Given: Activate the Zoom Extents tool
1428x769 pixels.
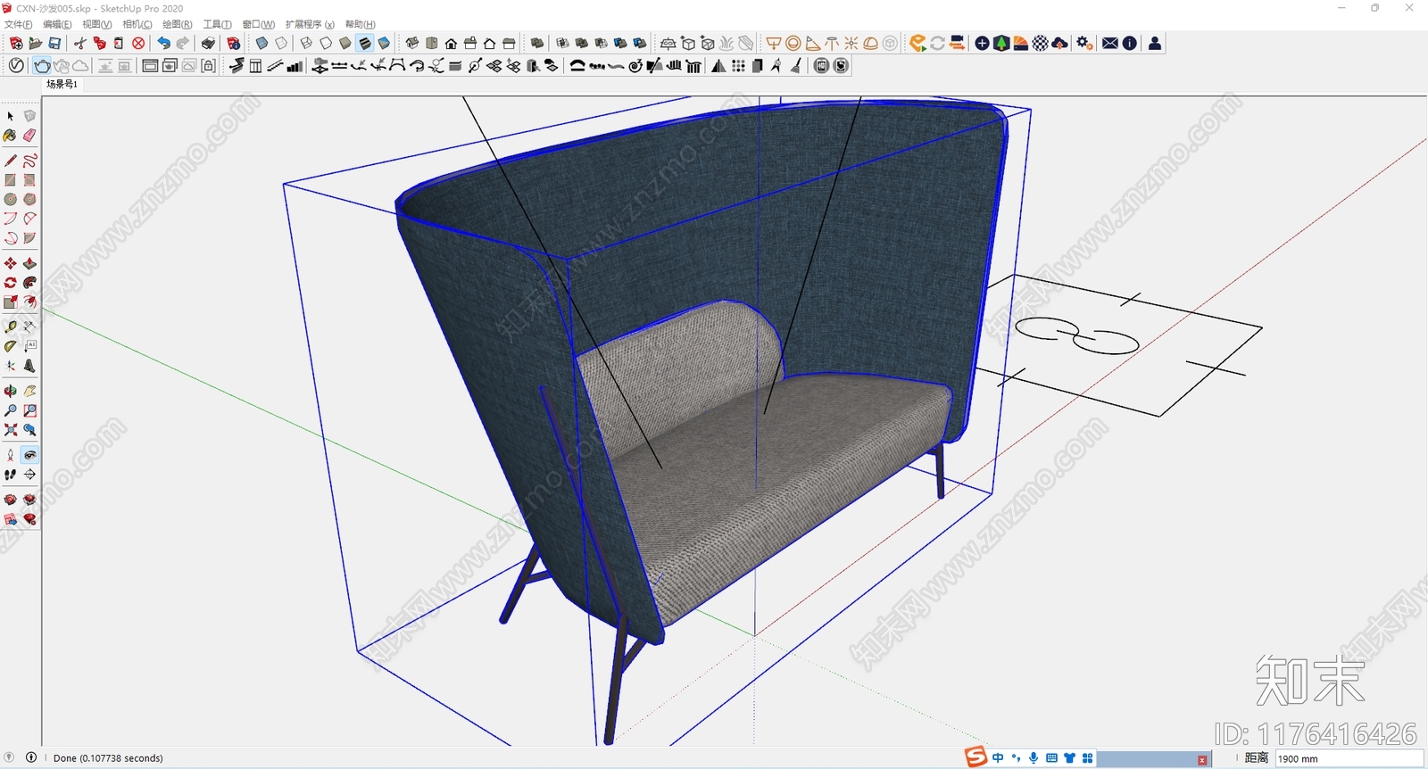Looking at the screenshot, I should [x=10, y=430].
